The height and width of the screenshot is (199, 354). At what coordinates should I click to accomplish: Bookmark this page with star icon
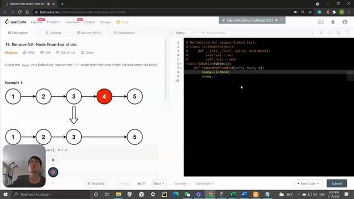coord(310,12)
